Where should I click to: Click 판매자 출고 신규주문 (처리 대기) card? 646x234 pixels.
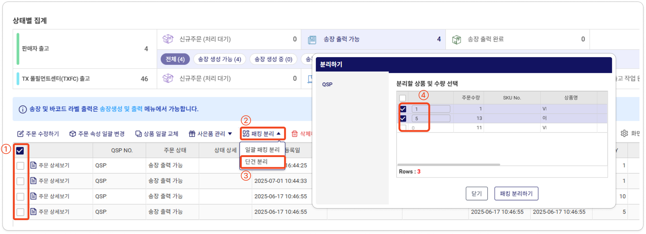click(x=229, y=39)
